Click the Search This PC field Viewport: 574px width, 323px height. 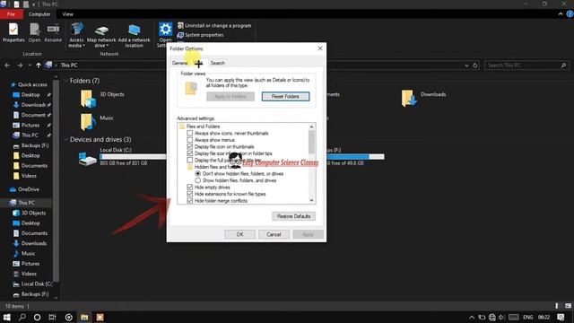[x=526, y=65]
